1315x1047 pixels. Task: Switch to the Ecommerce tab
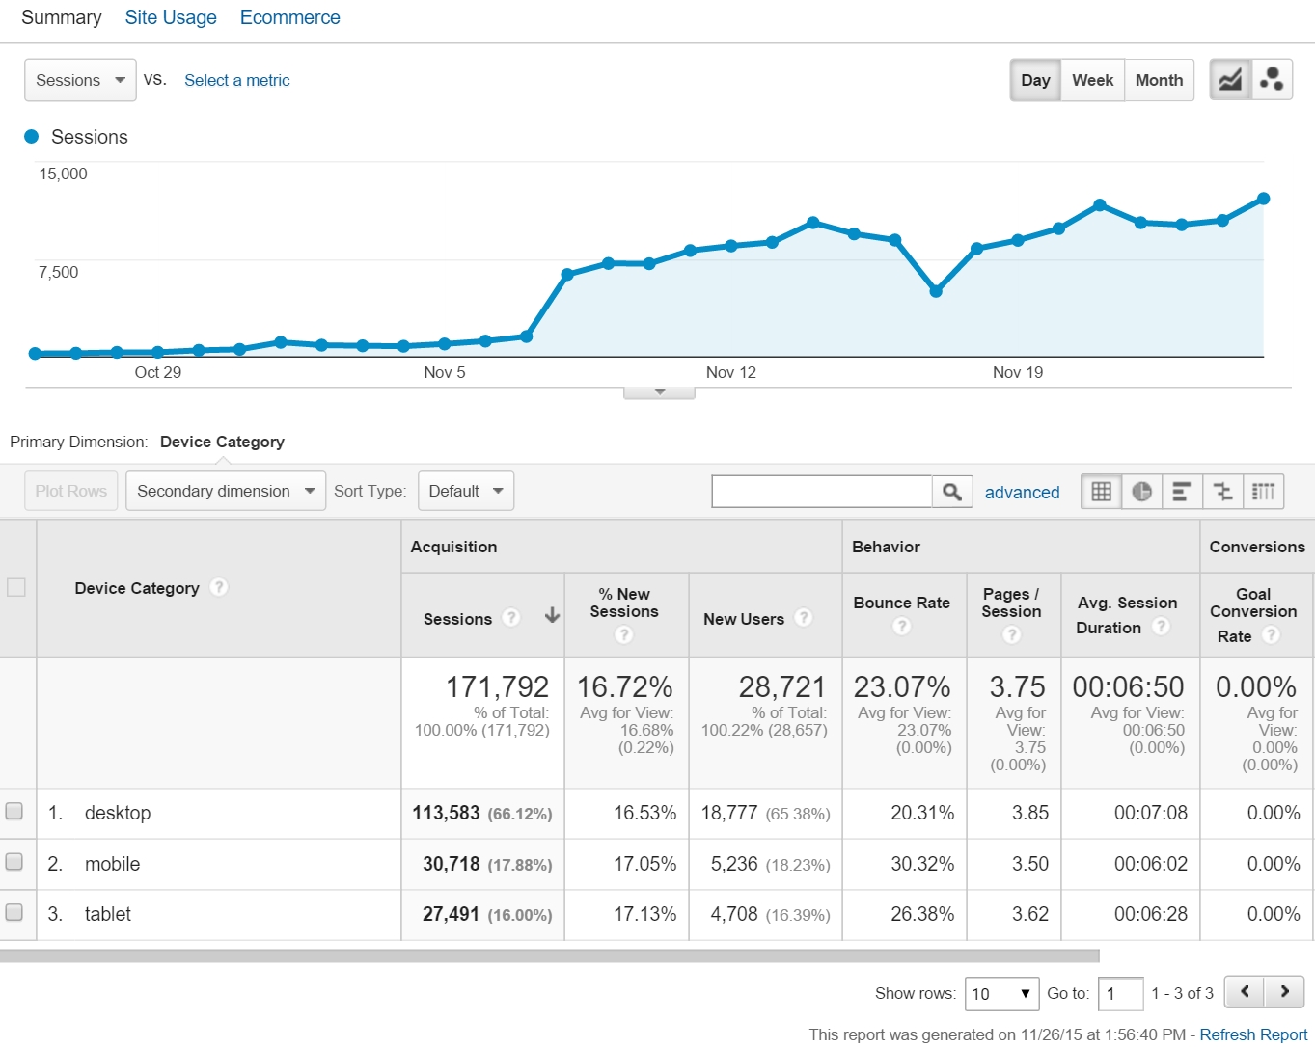click(x=289, y=17)
